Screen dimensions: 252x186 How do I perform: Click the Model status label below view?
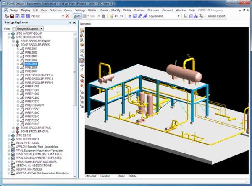(121, 176)
